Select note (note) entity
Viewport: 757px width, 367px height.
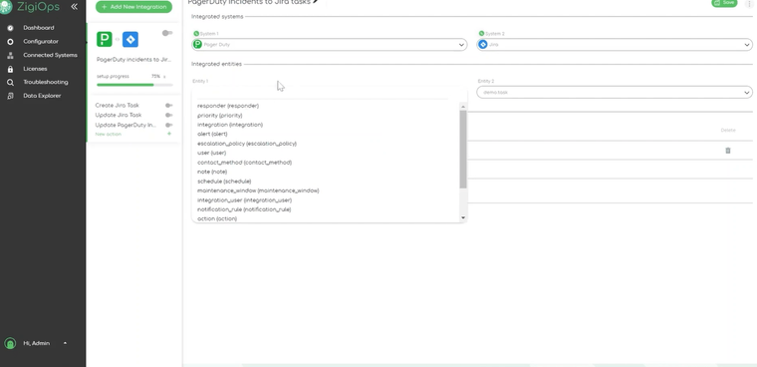212,172
